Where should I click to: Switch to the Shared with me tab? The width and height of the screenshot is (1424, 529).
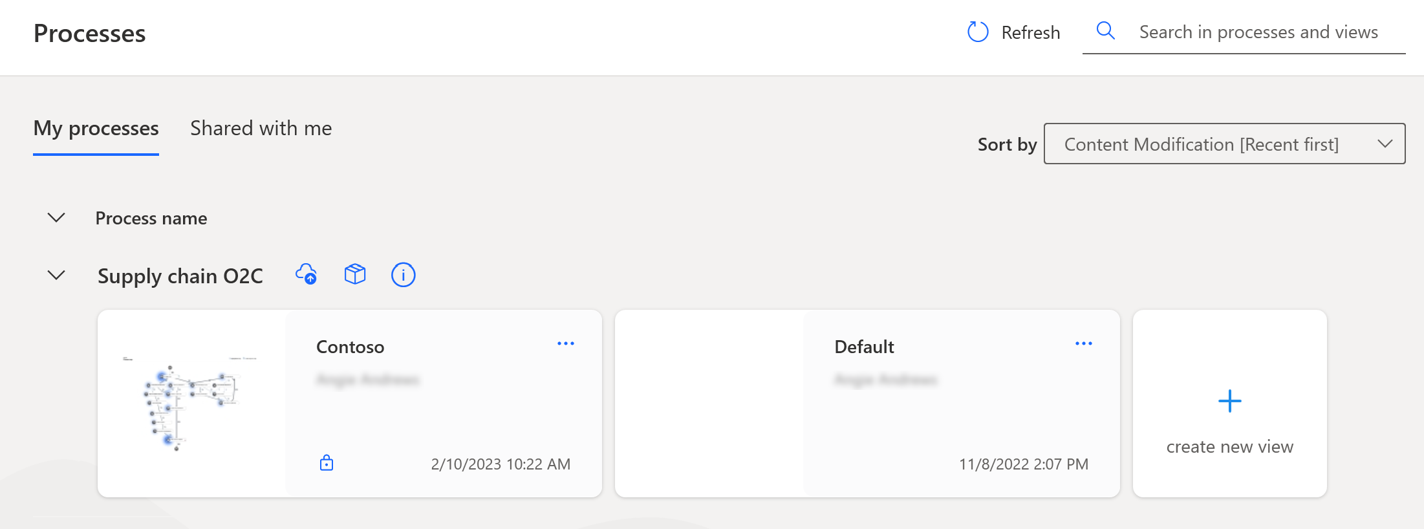[x=261, y=128]
